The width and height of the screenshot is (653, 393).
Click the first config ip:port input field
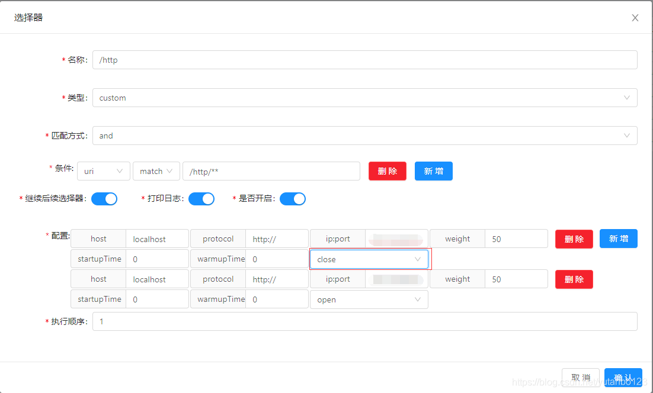tap(396, 239)
